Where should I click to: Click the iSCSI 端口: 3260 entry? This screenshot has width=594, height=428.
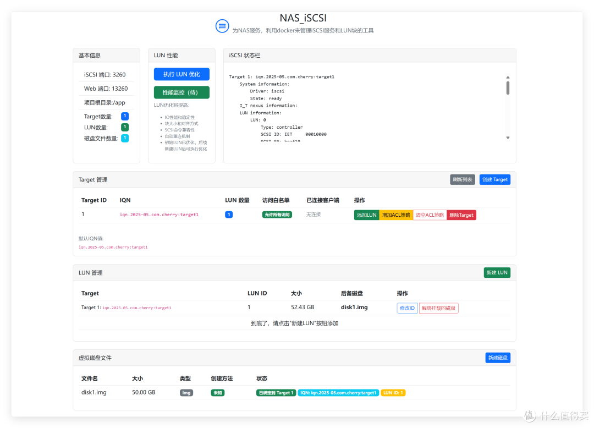tap(105, 75)
